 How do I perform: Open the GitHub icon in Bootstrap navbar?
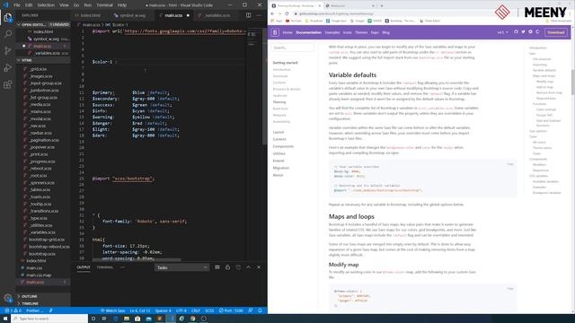(516, 32)
